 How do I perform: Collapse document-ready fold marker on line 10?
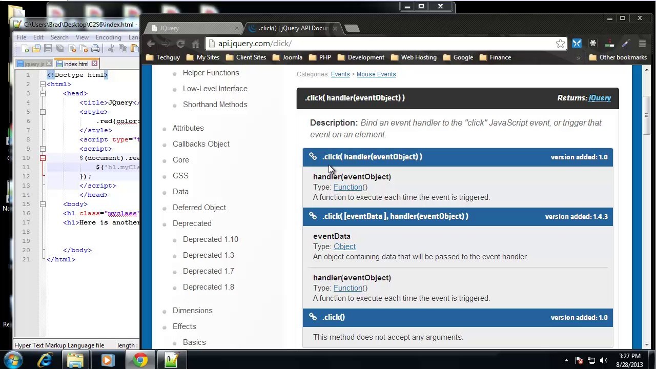[43, 158]
